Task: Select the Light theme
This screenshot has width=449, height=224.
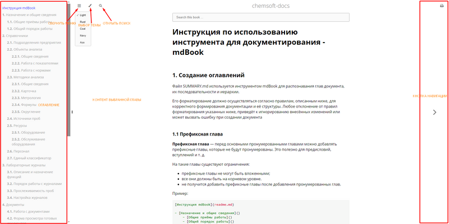Action: pyautogui.click(x=83, y=15)
